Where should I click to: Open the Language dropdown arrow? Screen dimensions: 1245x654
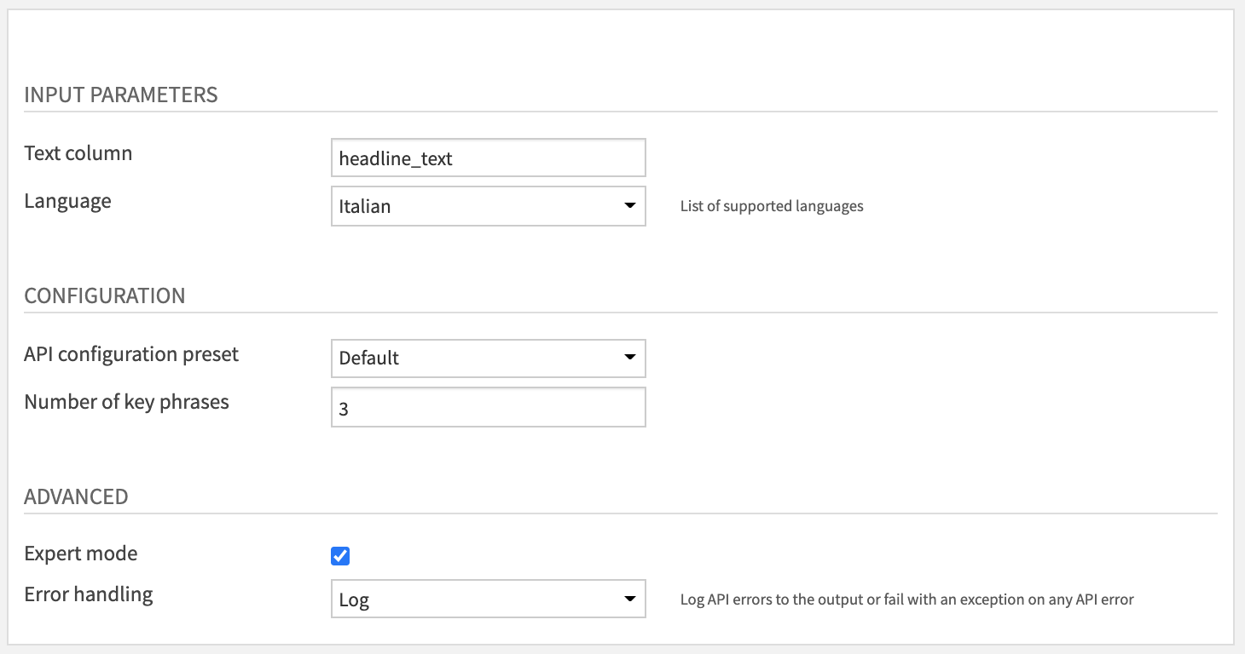pyautogui.click(x=632, y=206)
